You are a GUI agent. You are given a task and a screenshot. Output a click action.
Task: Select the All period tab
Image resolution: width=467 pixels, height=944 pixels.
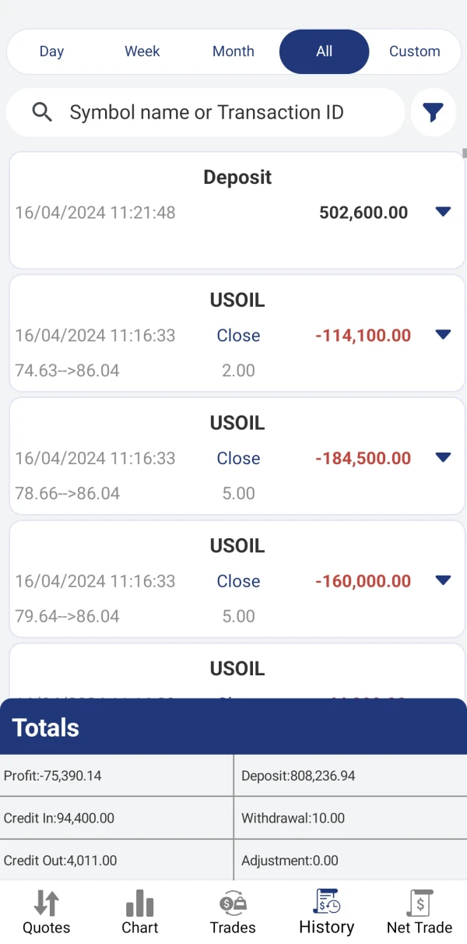(x=324, y=51)
